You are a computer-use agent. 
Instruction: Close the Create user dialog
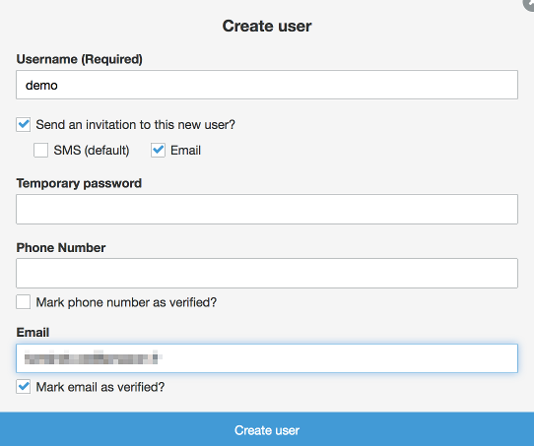pyautogui.click(x=530, y=3)
